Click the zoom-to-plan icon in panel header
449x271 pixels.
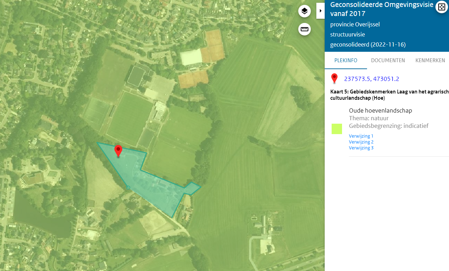[442, 7]
